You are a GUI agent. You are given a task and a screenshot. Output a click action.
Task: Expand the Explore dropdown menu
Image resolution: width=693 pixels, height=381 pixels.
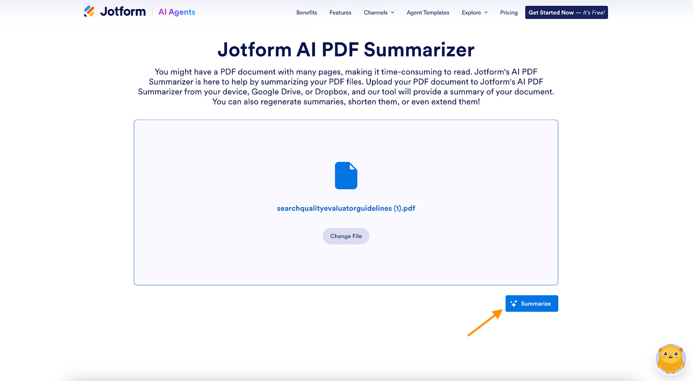[x=475, y=13]
